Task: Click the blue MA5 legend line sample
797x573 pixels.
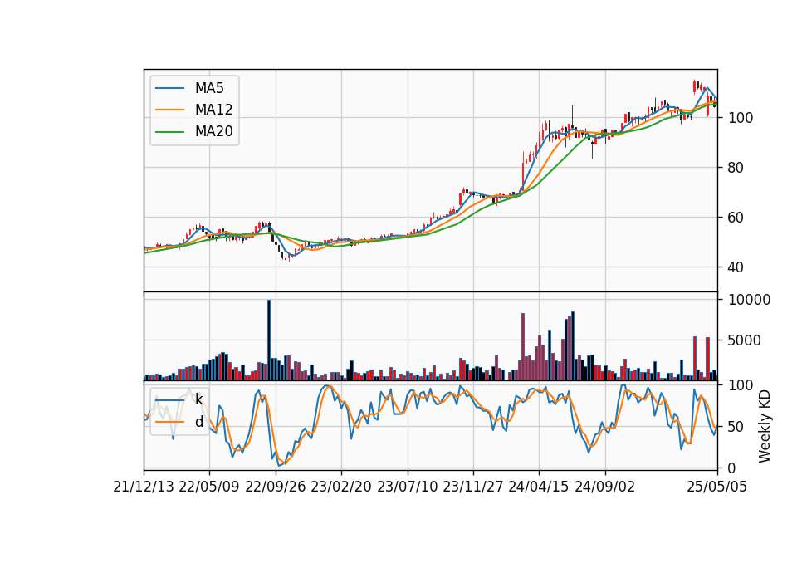Action: (x=169, y=89)
